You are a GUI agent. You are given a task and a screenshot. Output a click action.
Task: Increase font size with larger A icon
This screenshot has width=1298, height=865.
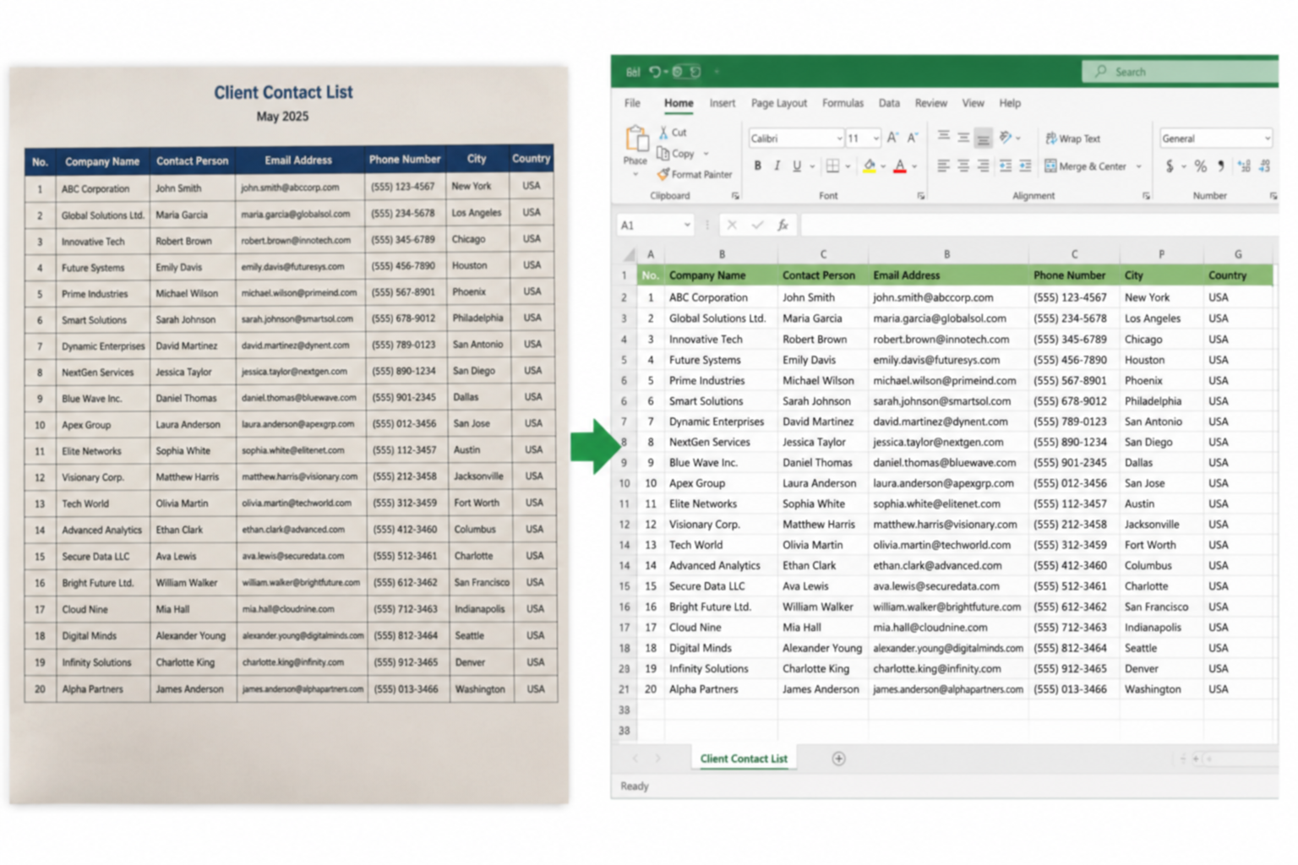point(893,138)
